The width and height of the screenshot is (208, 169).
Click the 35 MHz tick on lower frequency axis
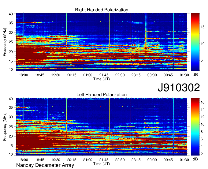click(11, 107)
